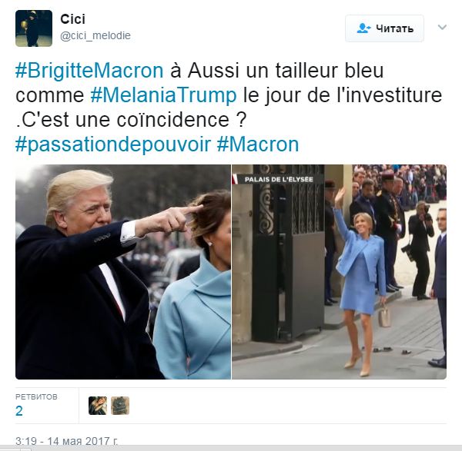Open Cici's profile avatar
The image size is (462, 451).
34,28
